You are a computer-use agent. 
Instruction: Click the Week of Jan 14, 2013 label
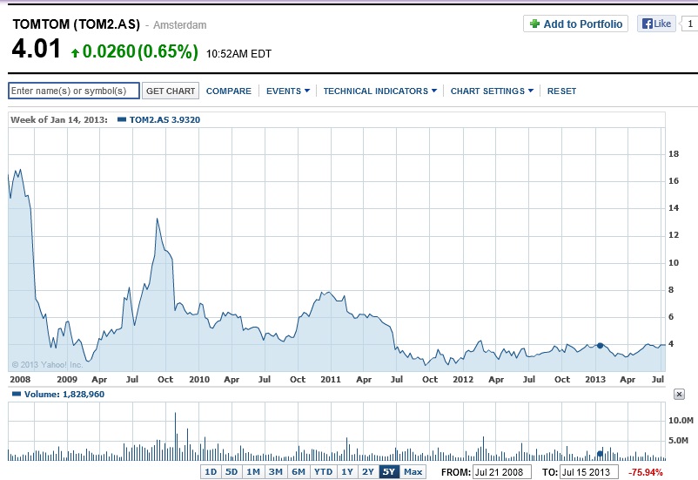[x=59, y=119]
